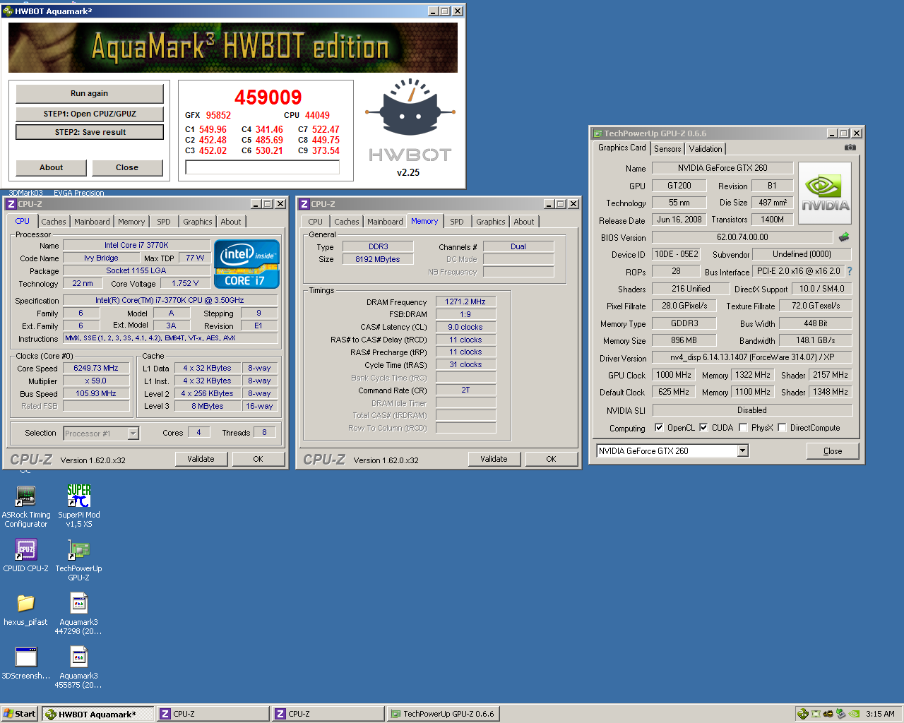Open About tab in left CPU-Z

231,222
